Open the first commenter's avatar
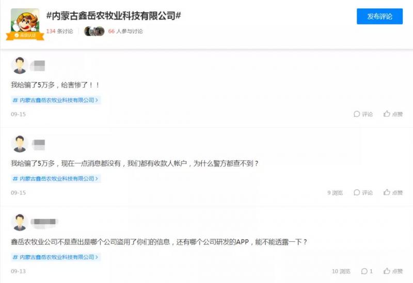 pyautogui.click(x=20, y=65)
